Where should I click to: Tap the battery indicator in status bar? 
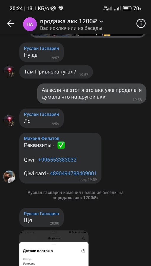coord(127,8)
